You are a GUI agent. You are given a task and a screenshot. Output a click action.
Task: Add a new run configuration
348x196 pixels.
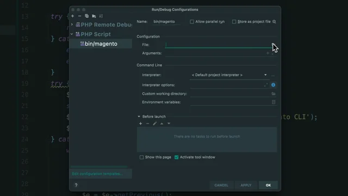(72, 16)
